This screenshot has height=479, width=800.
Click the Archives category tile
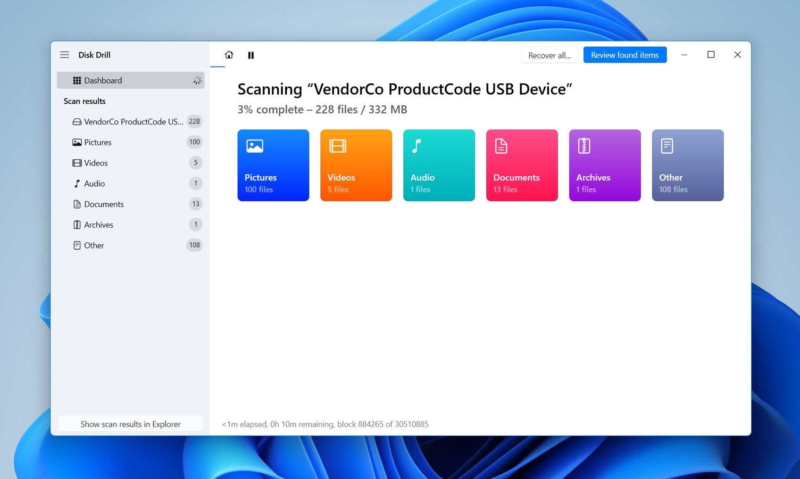click(x=605, y=165)
